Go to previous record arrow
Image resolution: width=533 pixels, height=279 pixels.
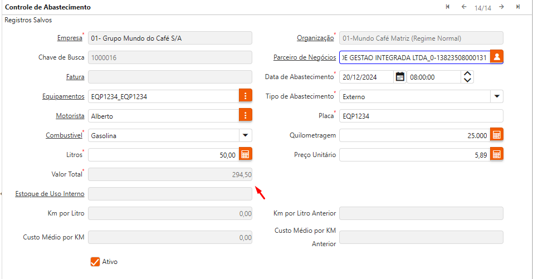(463, 7)
